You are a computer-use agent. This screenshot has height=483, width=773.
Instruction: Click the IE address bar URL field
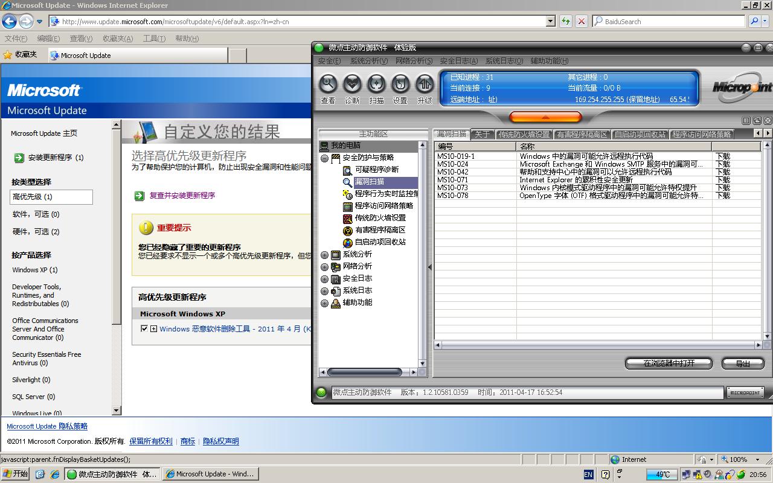(x=302, y=22)
